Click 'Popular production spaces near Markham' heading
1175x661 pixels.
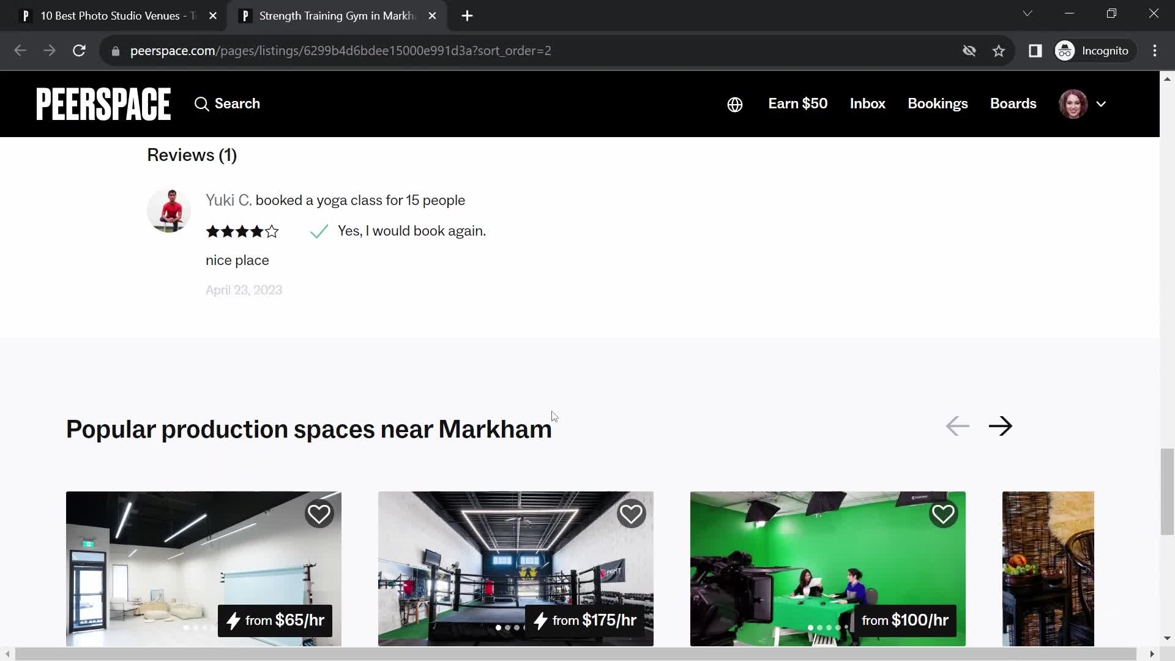[x=308, y=430]
